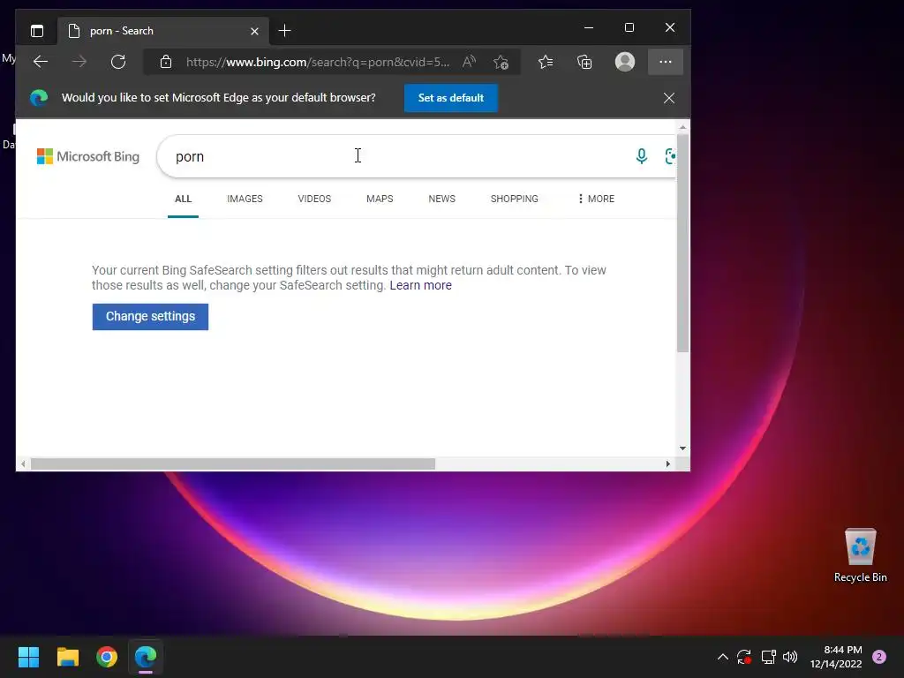Minimize the Edge window
The width and height of the screenshot is (904, 678).
pos(589,27)
